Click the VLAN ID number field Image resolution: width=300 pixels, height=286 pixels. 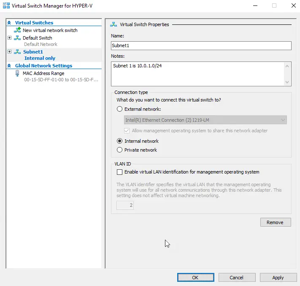click(125, 205)
